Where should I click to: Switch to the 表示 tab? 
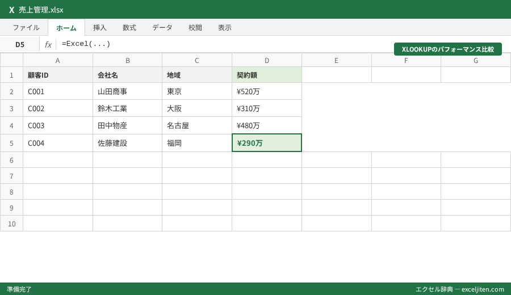[225, 28]
